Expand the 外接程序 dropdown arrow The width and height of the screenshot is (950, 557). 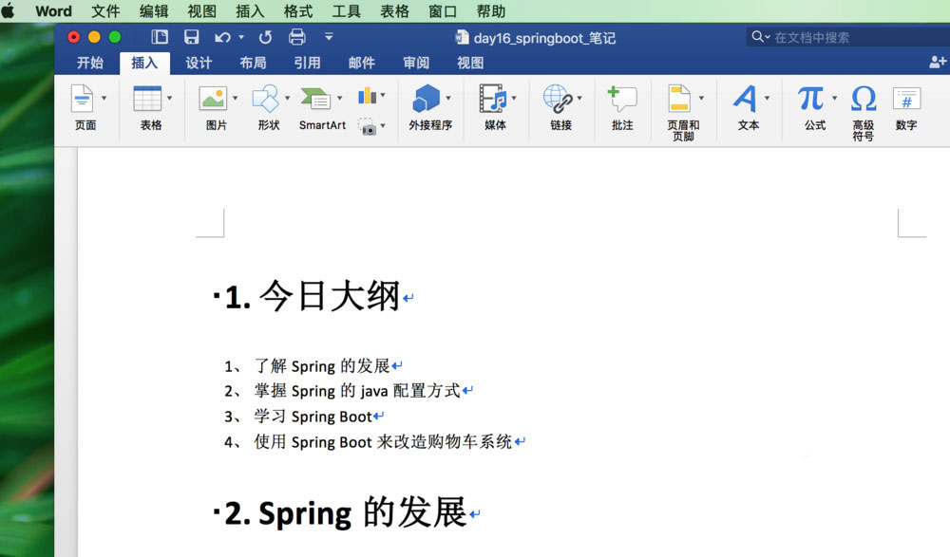(x=448, y=98)
